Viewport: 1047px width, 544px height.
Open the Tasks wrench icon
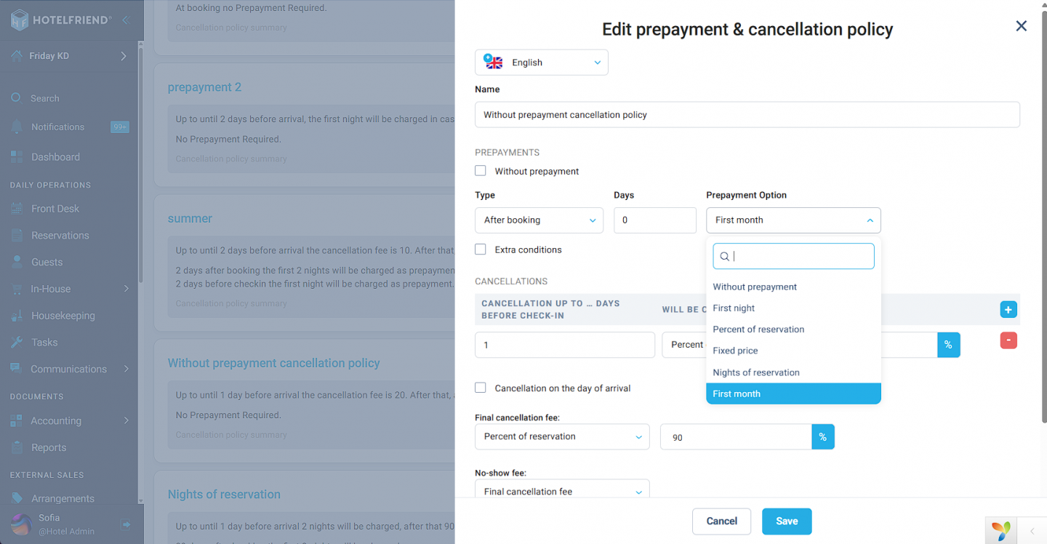[x=17, y=343]
